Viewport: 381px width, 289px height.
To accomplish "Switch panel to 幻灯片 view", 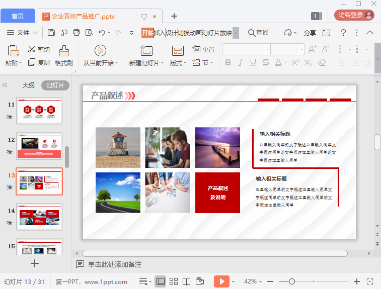I will 55,85.
